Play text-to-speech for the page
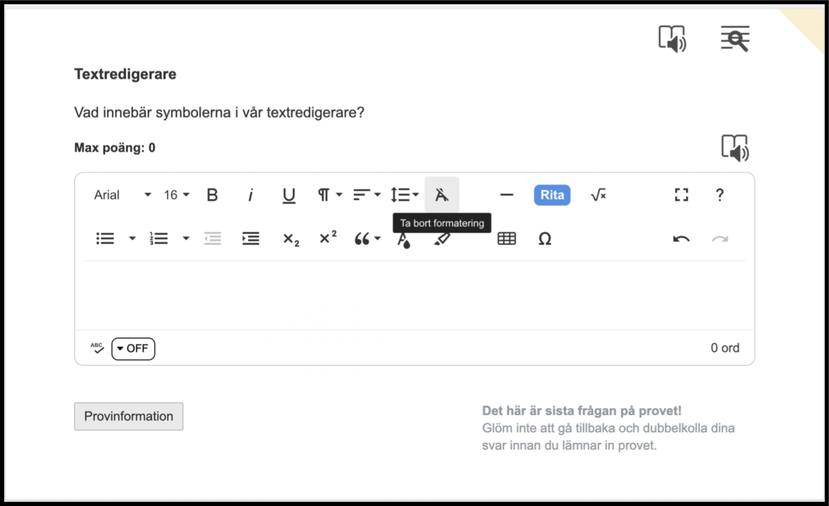This screenshot has height=506, width=829. pyautogui.click(x=672, y=39)
